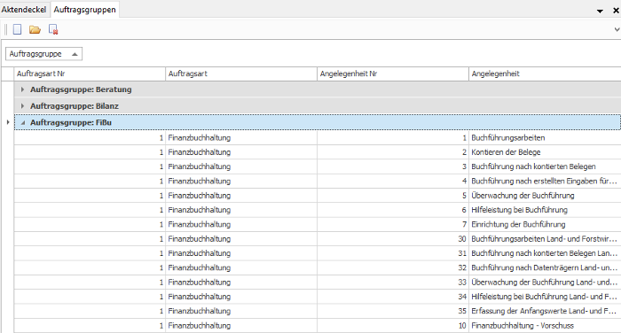Close the Auftragsgruppen panel

pos(616,11)
